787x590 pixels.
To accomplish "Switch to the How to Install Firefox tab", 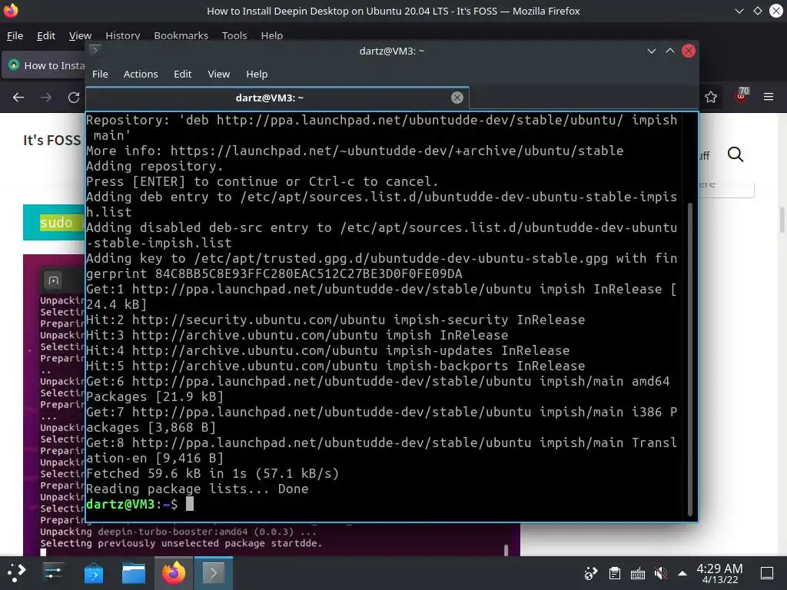I will (44, 65).
